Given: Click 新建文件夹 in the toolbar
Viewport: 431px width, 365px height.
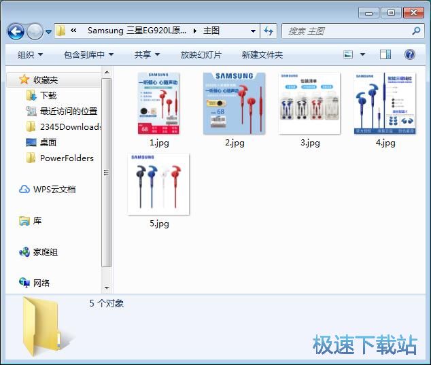Looking at the screenshot, I should coord(262,54).
